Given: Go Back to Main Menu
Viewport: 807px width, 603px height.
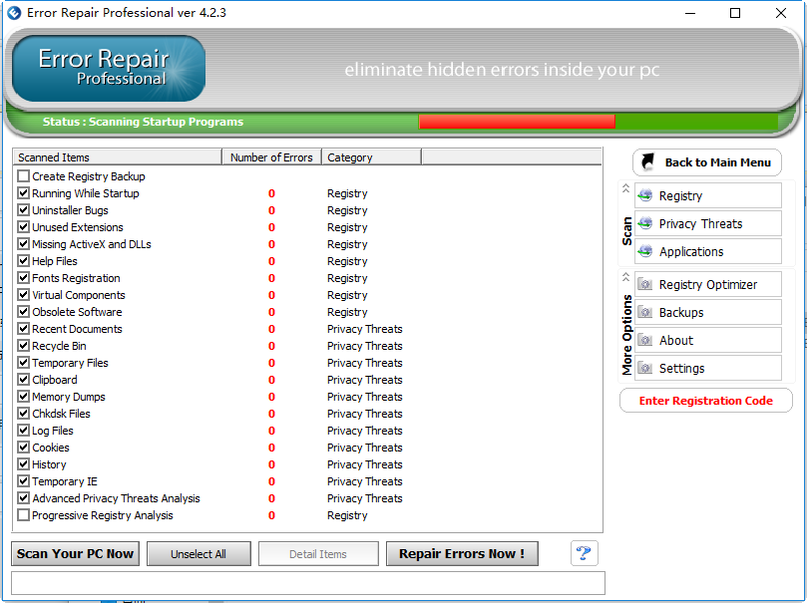Looking at the screenshot, I should coord(706,162).
